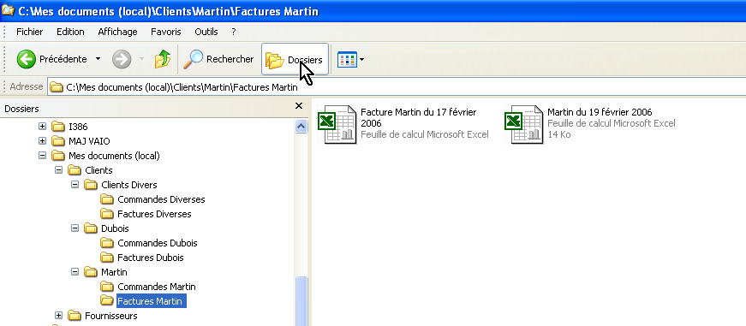746x326 pixels.
Task: Click the folder tree scrollbar thumb
Action: 301,301
